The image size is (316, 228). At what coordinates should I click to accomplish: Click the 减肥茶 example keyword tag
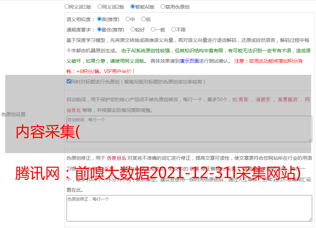263,99
